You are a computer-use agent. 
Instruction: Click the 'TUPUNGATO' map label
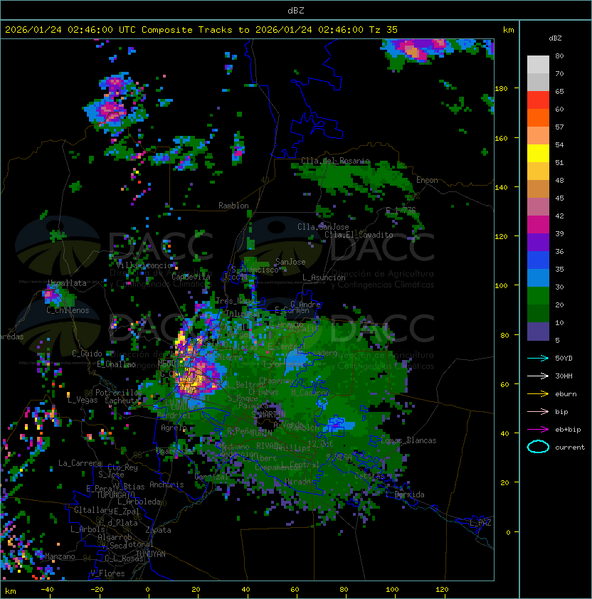point(115,494)
